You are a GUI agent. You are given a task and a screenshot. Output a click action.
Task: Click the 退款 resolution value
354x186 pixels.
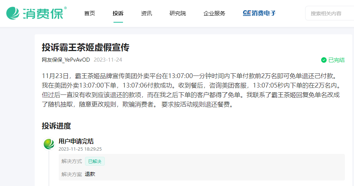tap(90, 174)
